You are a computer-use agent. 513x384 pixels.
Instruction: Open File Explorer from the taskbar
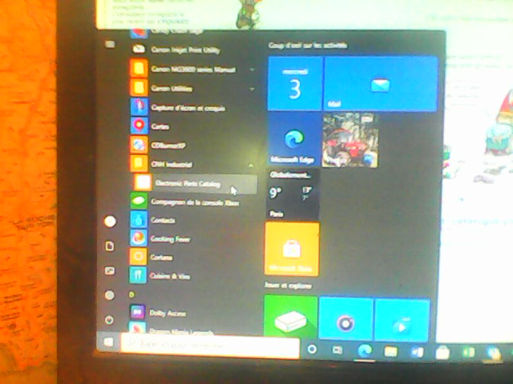click(391, 351)
